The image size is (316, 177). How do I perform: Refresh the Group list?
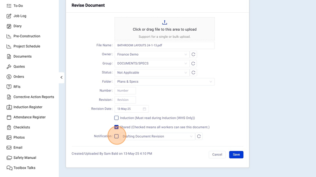(x=193, y=64)
